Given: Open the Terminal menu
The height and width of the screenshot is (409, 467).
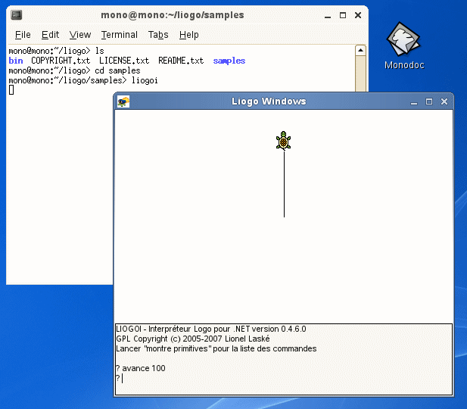Looking at the screenshot, I should [119, 35].
